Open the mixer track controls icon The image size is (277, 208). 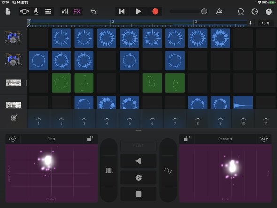65,11
